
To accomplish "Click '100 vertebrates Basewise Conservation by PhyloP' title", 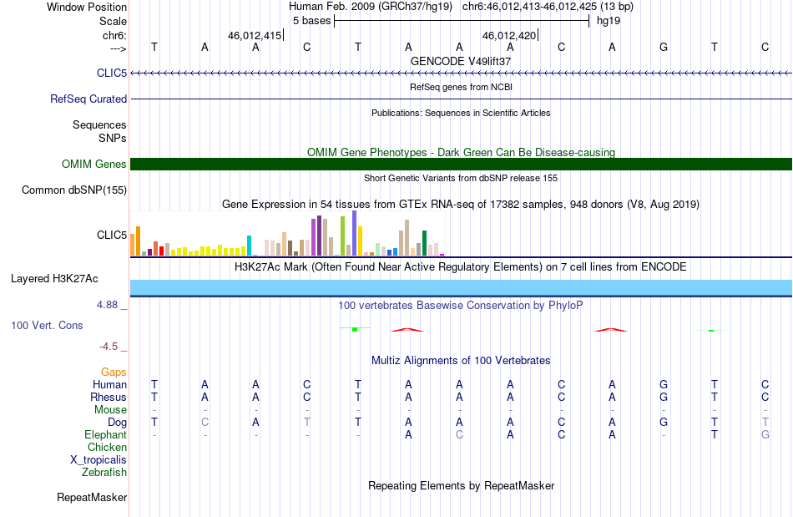I will coord(461,306).
